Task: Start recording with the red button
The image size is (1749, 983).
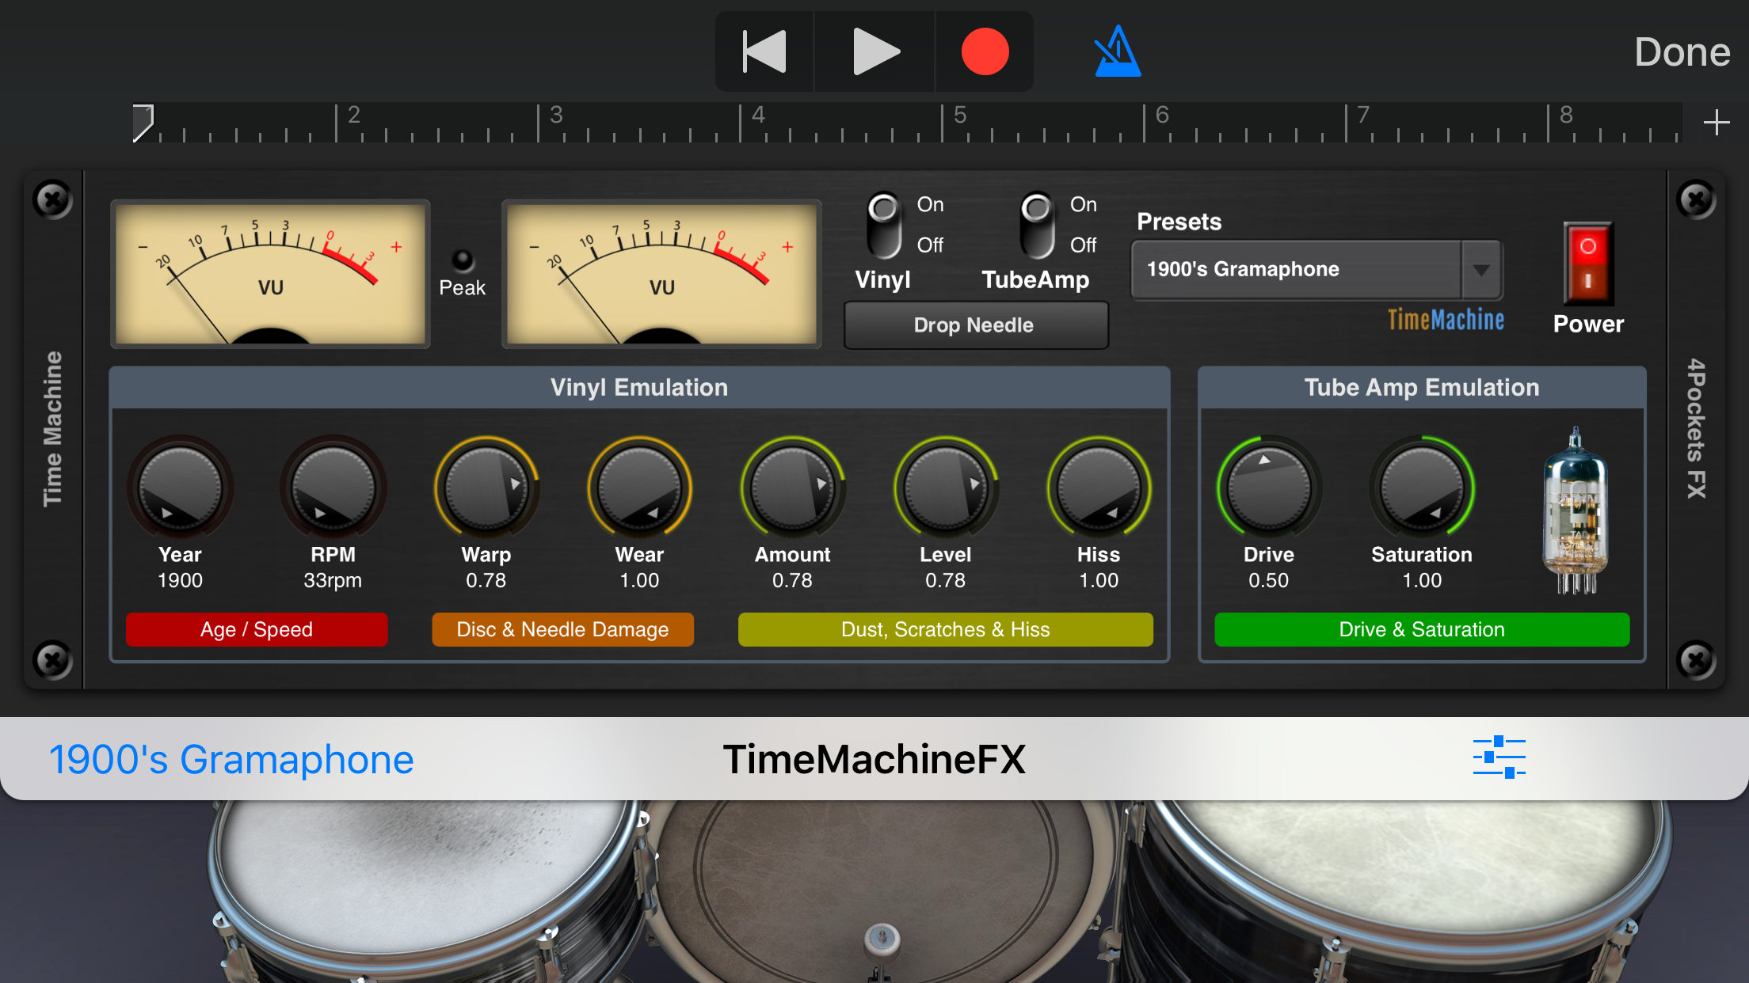Action: pyautogui.click(x=985, y=52)
